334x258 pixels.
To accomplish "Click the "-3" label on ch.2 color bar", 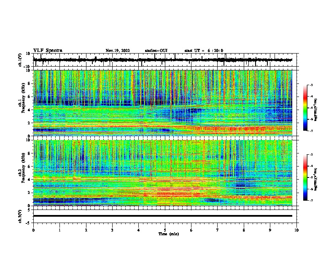I will pyautogui.click(x=311, y=155).
